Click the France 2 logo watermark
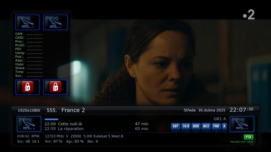This screenshot has width=271, height=152. click(249, 15)
